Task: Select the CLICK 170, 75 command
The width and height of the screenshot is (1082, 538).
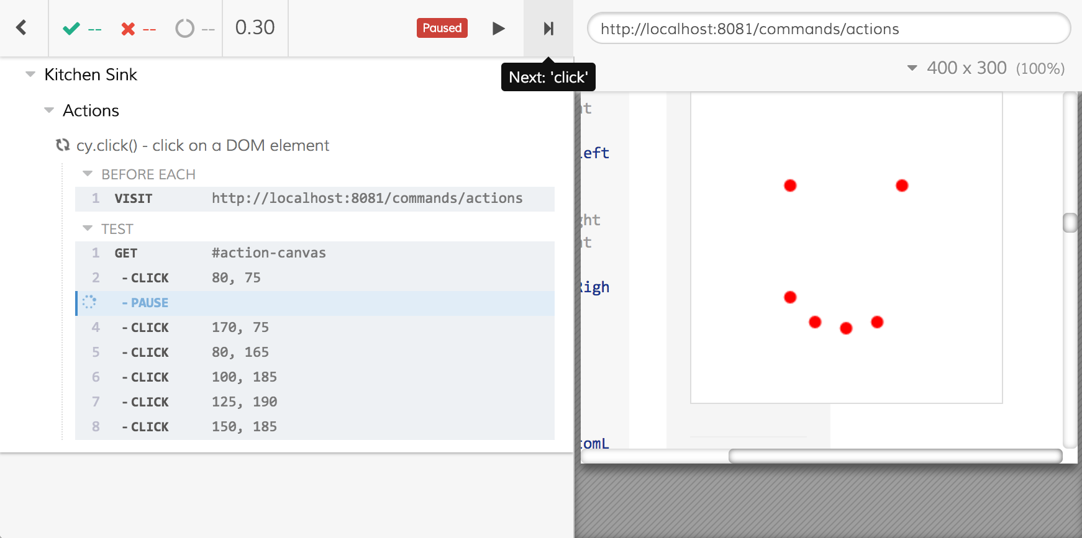Action: 314,328
